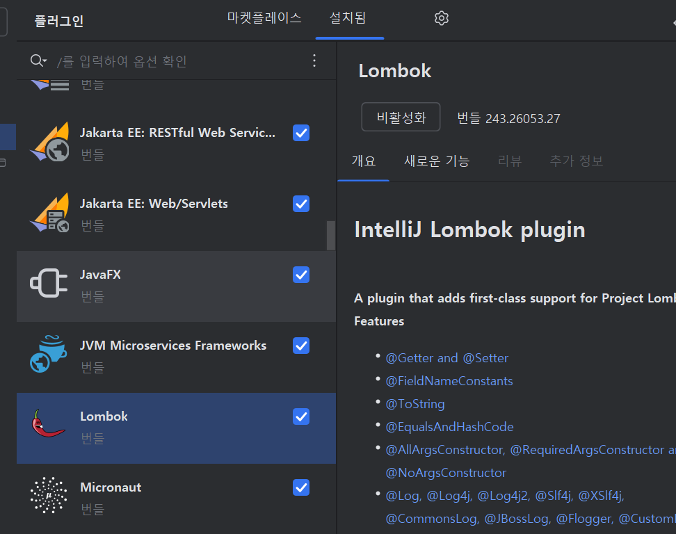
Task: Select the Micronaut plugin name
Action: pyautogui.click(x=111, y=487)
